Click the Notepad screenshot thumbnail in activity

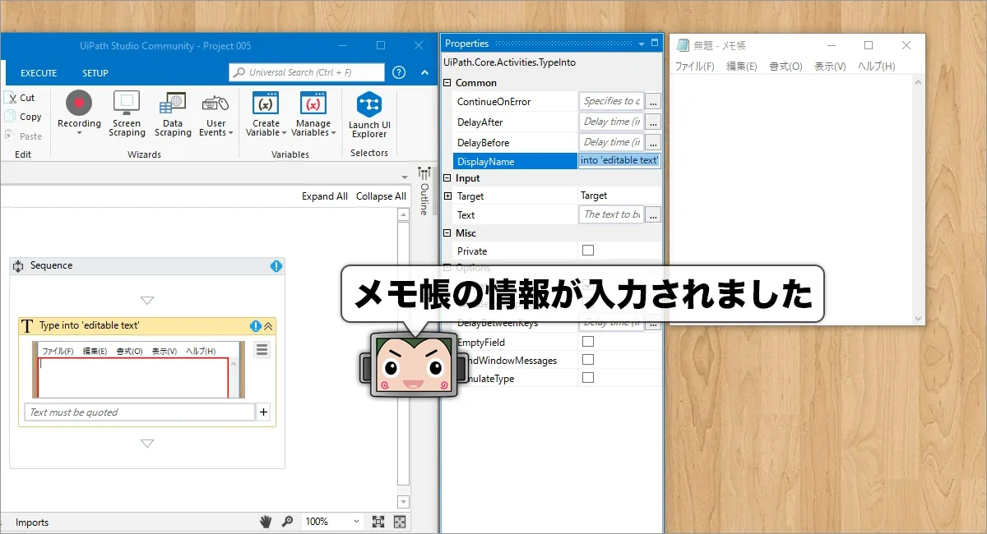tap(138, 370)
